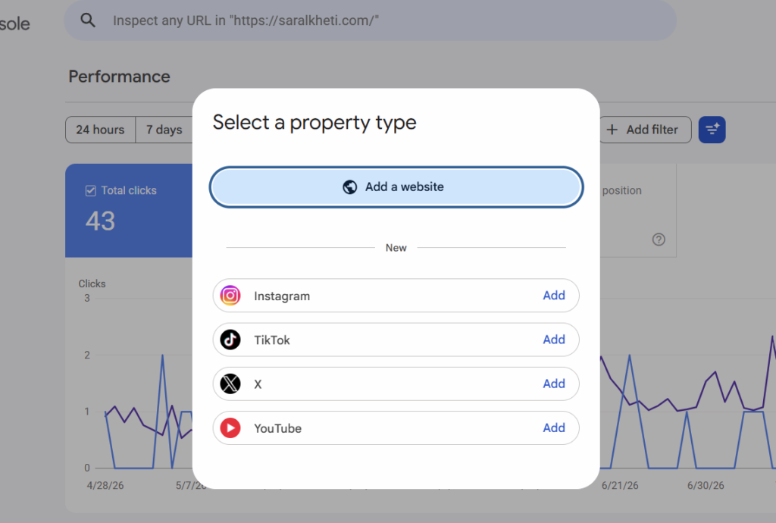Image resolution: width=776 pixels, height=523 pixels.
Task: Click the X logo icon
Action: coord(230,384)
